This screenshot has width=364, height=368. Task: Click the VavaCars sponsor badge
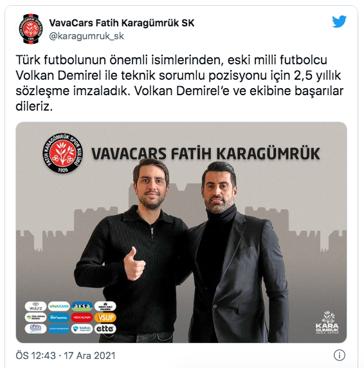(x=59, y=306)
